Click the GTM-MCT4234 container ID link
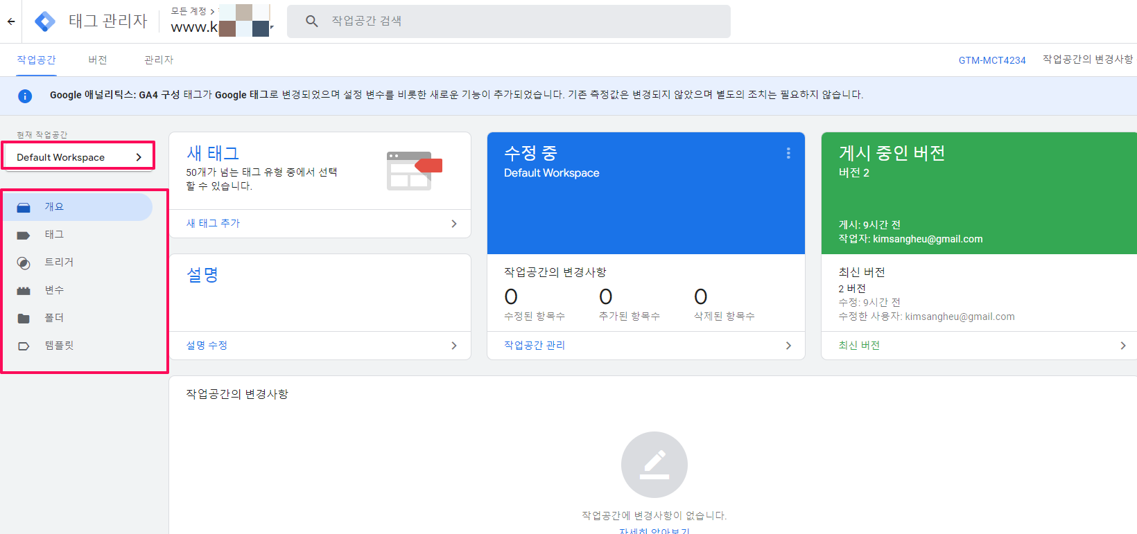Viewport: 1137px width, 534px height. (x=992, y=60)
